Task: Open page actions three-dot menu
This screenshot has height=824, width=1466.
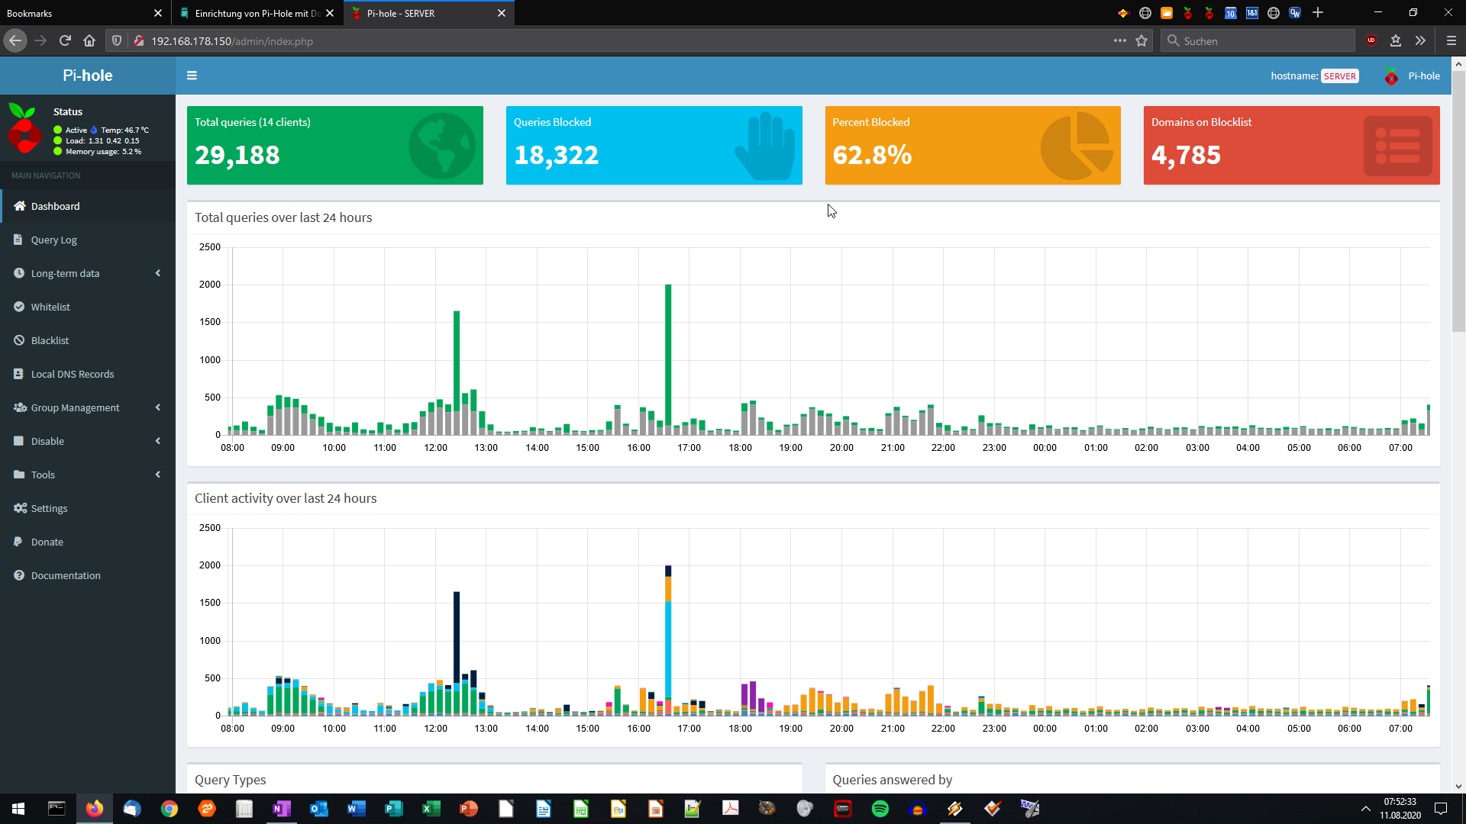Action: (1120, 41)
